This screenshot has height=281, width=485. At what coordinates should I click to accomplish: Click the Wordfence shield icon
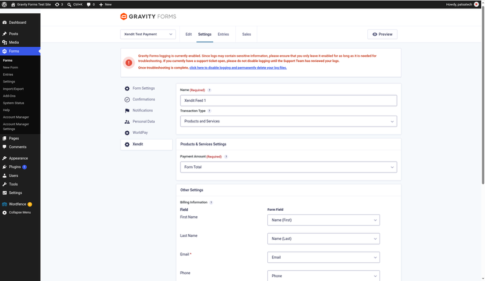[x=5, y=204]
